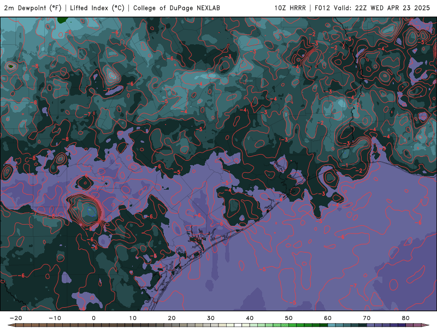Click the "College of DuPage NEXLAB" credit text

click(x=176, y=8)
